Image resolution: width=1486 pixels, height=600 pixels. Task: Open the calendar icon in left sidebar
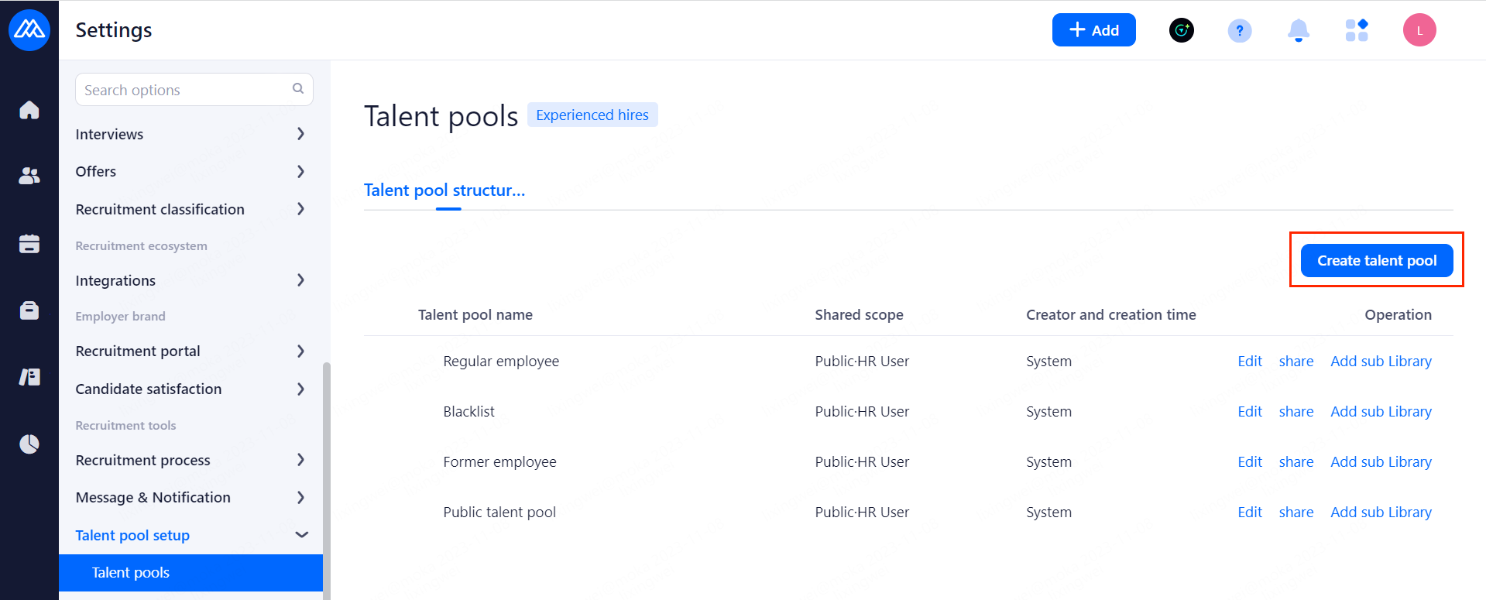[29, 244]
